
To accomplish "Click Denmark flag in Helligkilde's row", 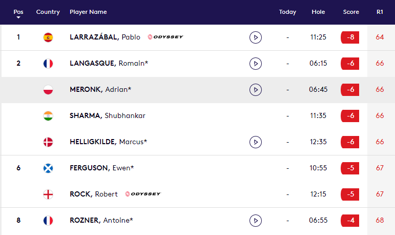I will [48, 142].
